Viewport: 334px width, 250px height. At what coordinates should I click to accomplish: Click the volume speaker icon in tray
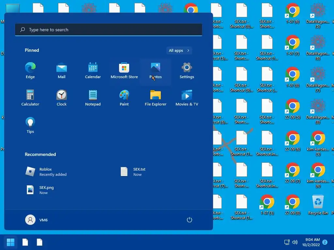[x=295, y=242]
